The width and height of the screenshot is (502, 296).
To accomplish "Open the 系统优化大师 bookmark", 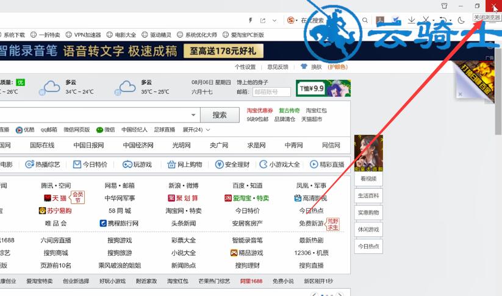I will click(197, 35).
